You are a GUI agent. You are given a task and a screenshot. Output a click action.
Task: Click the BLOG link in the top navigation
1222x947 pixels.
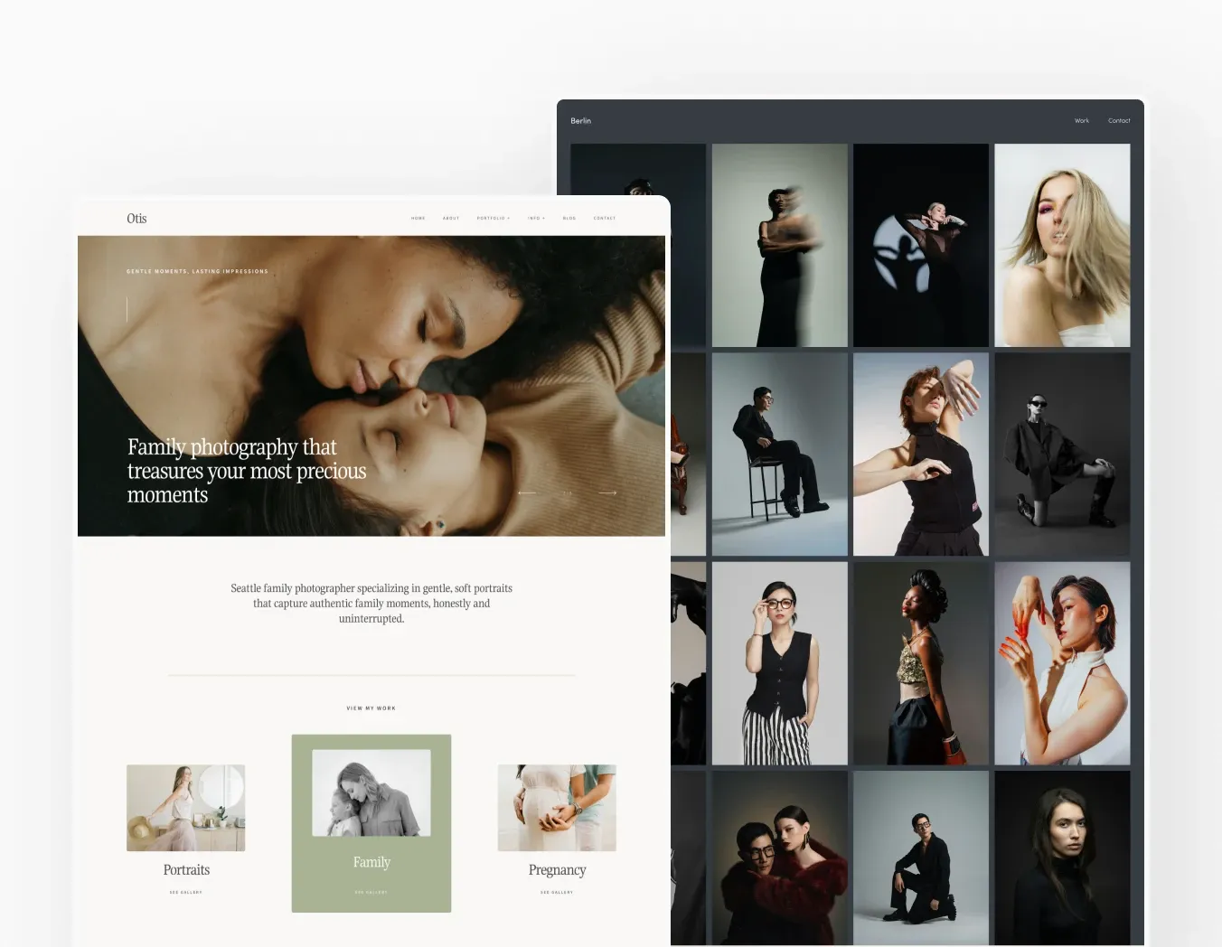[569, 218]
